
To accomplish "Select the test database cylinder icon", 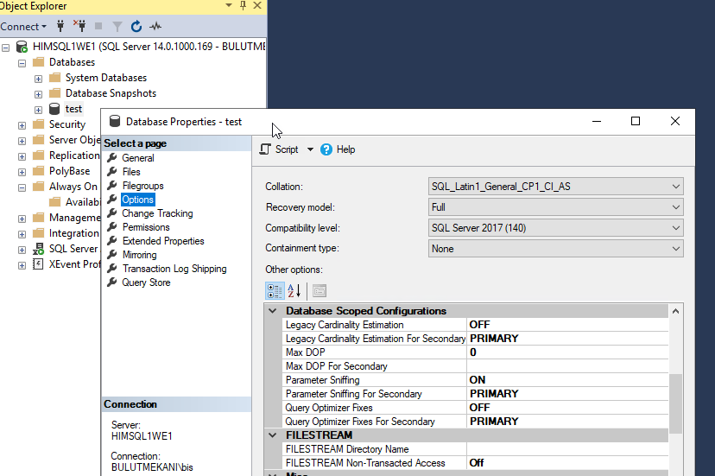I will click(x=54, y=109).
